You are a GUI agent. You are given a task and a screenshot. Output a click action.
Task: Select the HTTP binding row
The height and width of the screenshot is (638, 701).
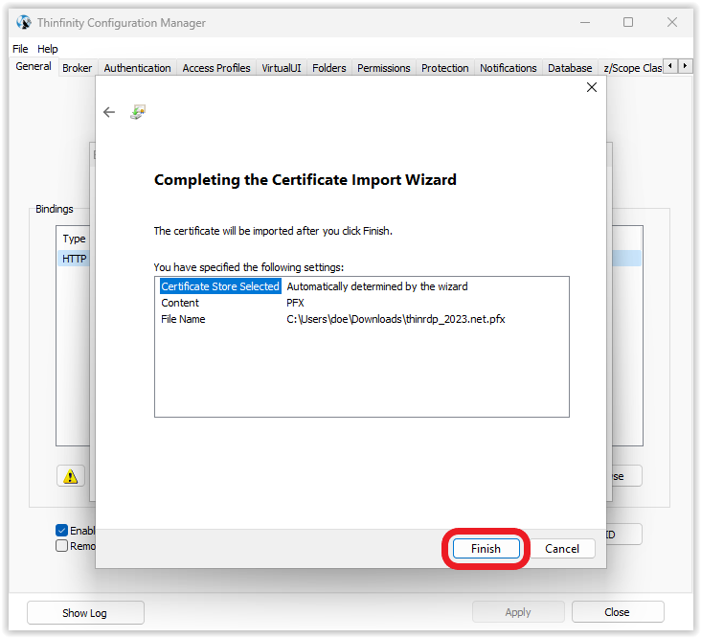[74, 259]
